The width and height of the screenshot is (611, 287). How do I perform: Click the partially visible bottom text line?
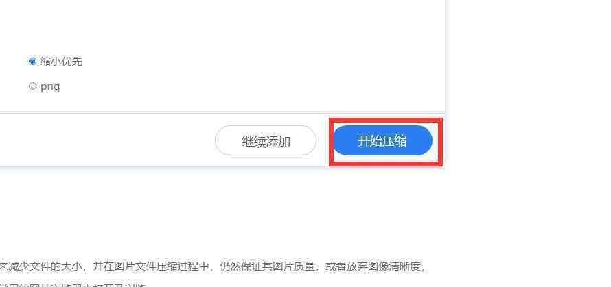73,285
